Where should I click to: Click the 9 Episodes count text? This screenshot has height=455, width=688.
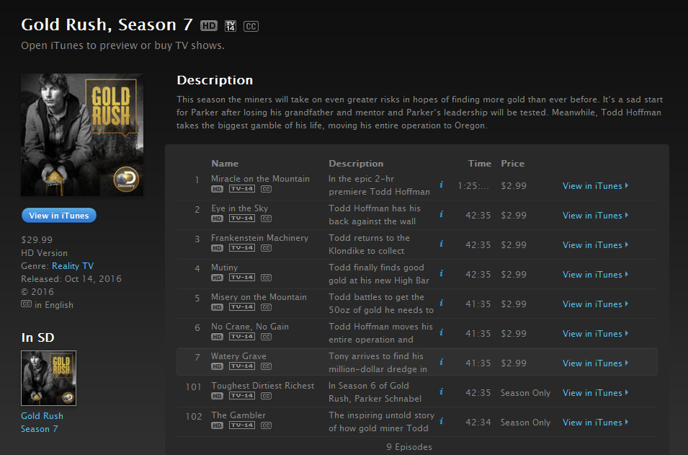(x=409, y=446)
